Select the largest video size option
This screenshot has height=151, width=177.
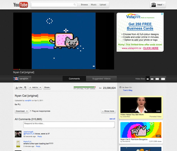pos(163,79)
